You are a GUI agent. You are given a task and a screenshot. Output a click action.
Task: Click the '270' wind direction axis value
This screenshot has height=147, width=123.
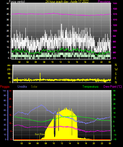coord(9,70)
